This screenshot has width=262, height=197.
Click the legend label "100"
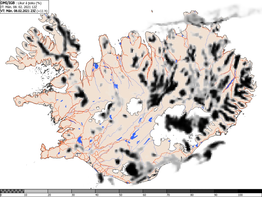click(x=240, y=195)
